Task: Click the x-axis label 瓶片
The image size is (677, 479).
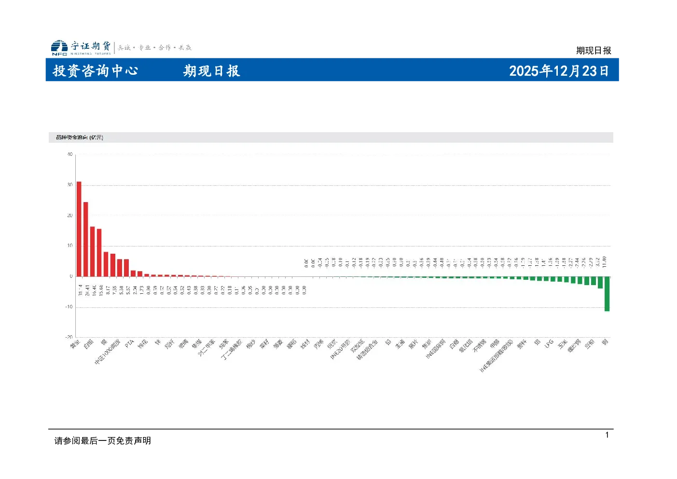Action: point(413,344)
